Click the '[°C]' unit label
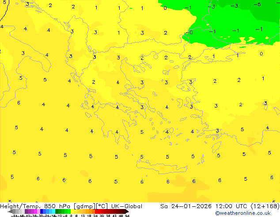Image resolution: width=280 pixels, height=217 pixels. (102, 206)
